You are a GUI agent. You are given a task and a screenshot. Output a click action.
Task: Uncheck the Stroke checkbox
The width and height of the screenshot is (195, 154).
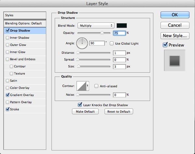pos(7,109)
